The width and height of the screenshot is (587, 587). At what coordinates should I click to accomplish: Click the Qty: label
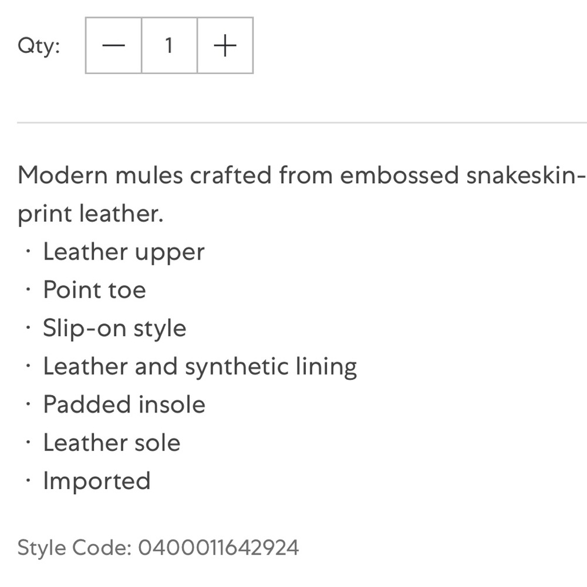39,46
